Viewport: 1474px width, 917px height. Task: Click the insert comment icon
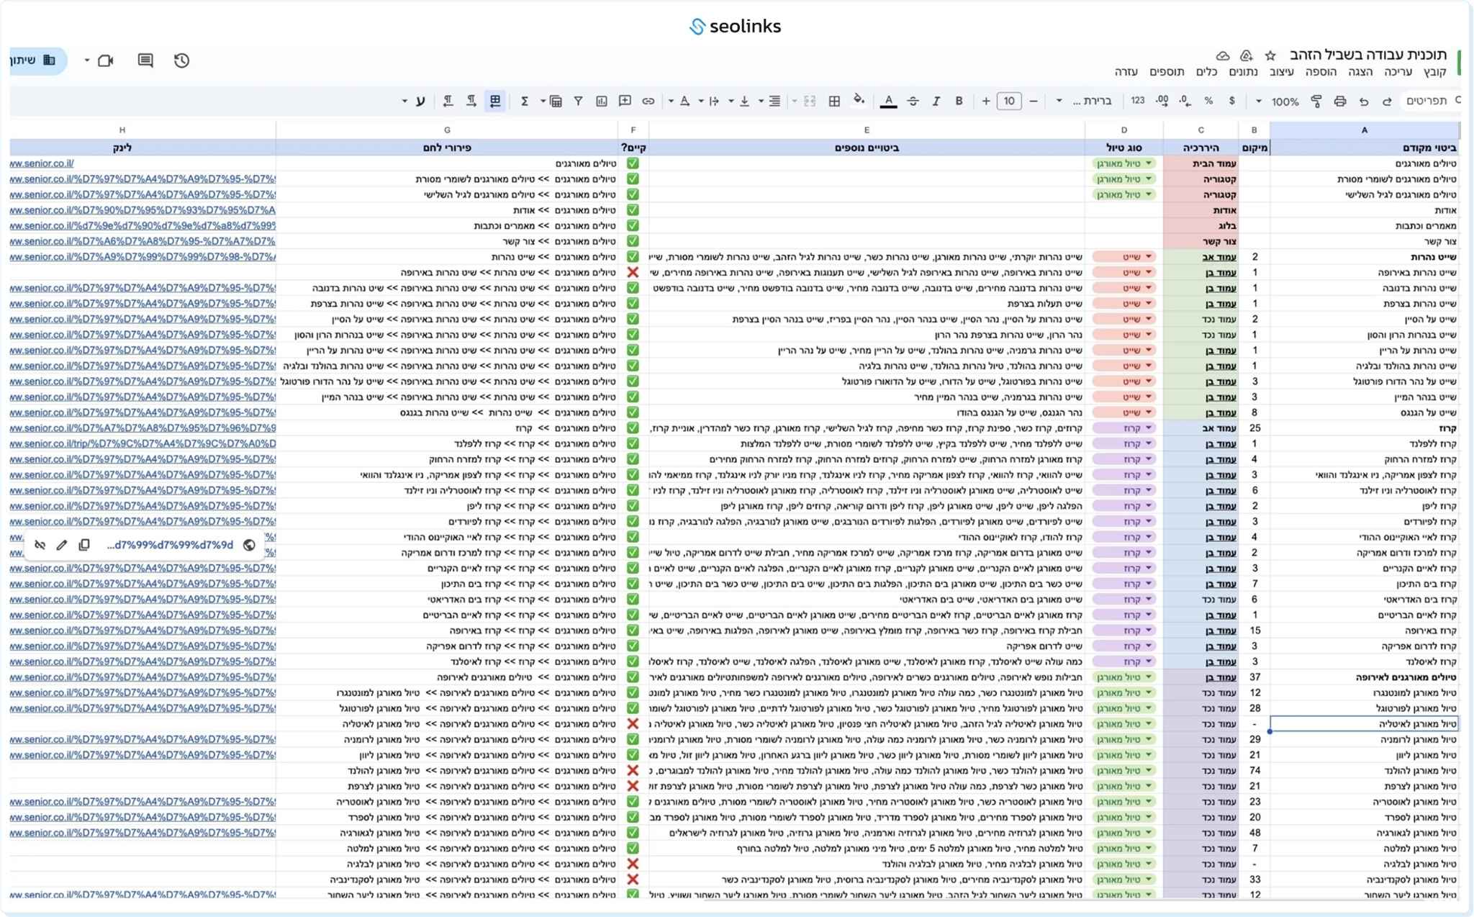click(625, 101)
